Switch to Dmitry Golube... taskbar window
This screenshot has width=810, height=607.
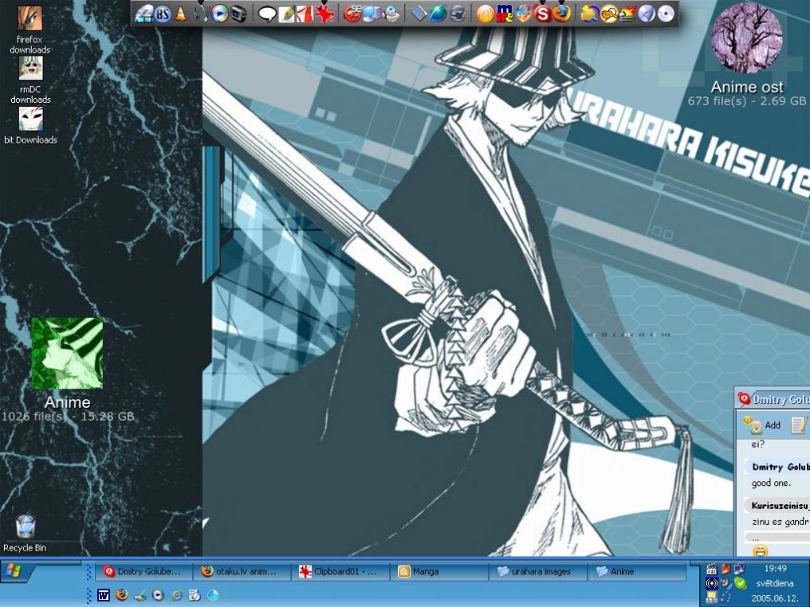(143, 571)
